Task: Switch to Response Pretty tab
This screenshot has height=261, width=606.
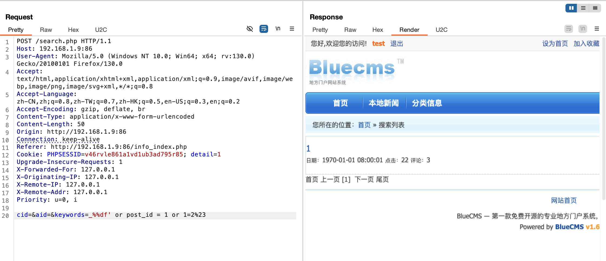Action: coord(320,30)
